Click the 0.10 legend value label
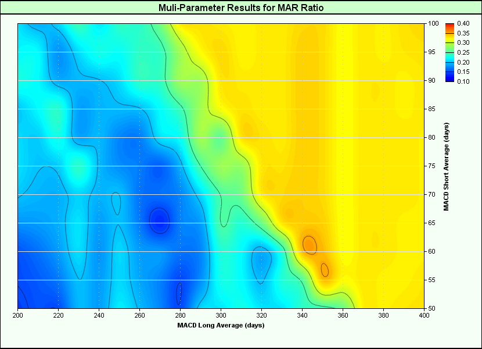The width and height of the screenshot is (482, 349). (463, 81)
